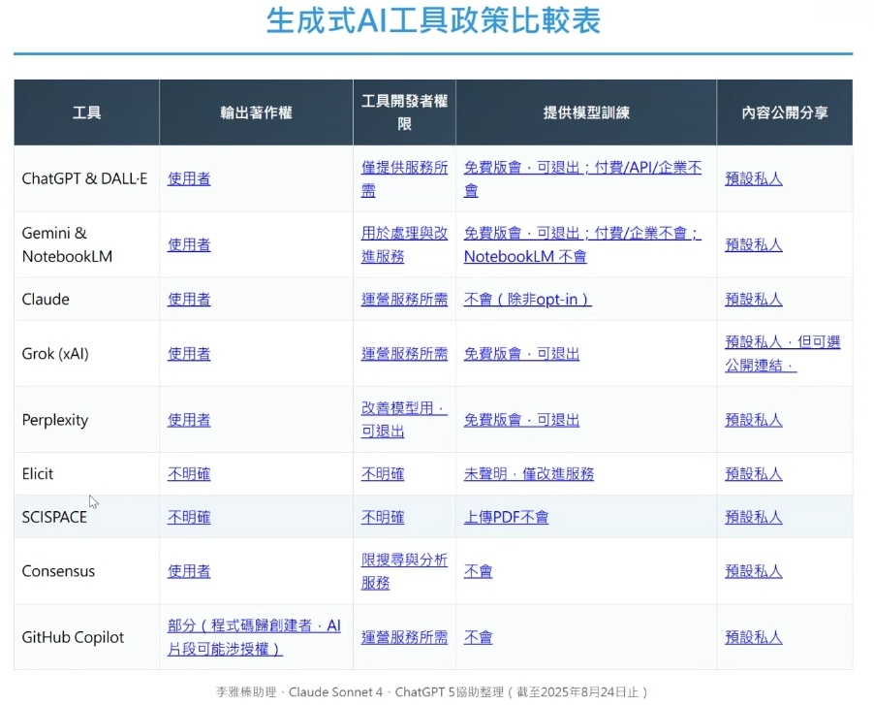Click Grok row 運營服務所需 link
The image size is (874, 705).
coord(404,354)
